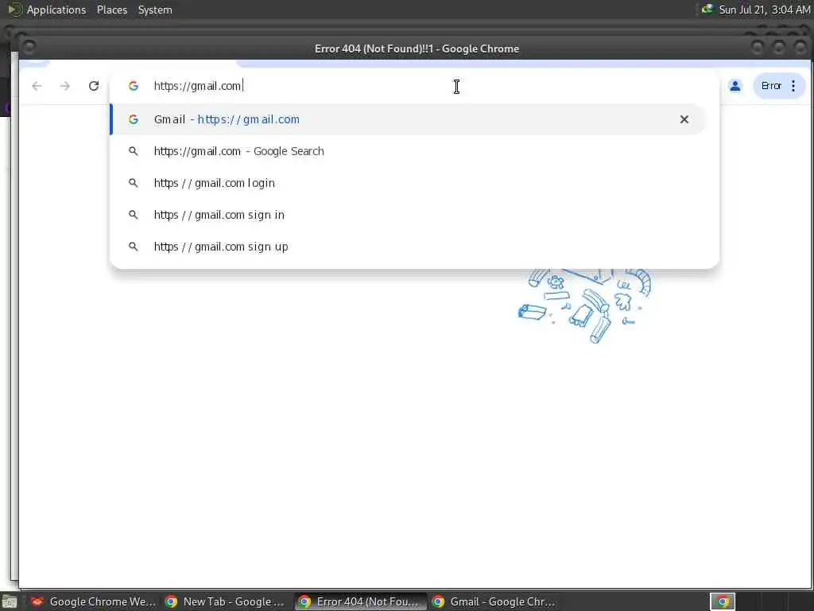Click the Applications menu logo icon
The image size is (814, 611).
(x=14, y=10)
